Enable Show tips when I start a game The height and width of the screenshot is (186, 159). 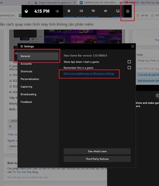pyautogui.click(x=129, y=62)
